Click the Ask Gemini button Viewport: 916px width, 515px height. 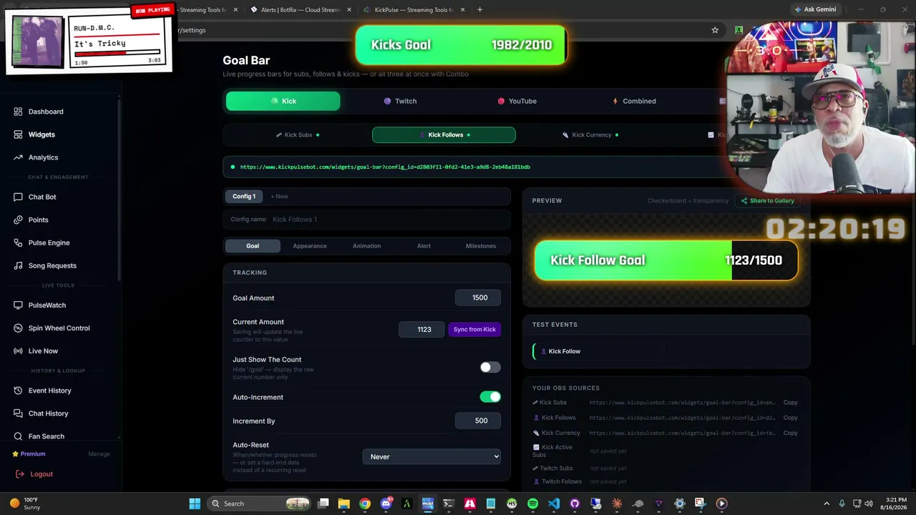tap(815, 9)
